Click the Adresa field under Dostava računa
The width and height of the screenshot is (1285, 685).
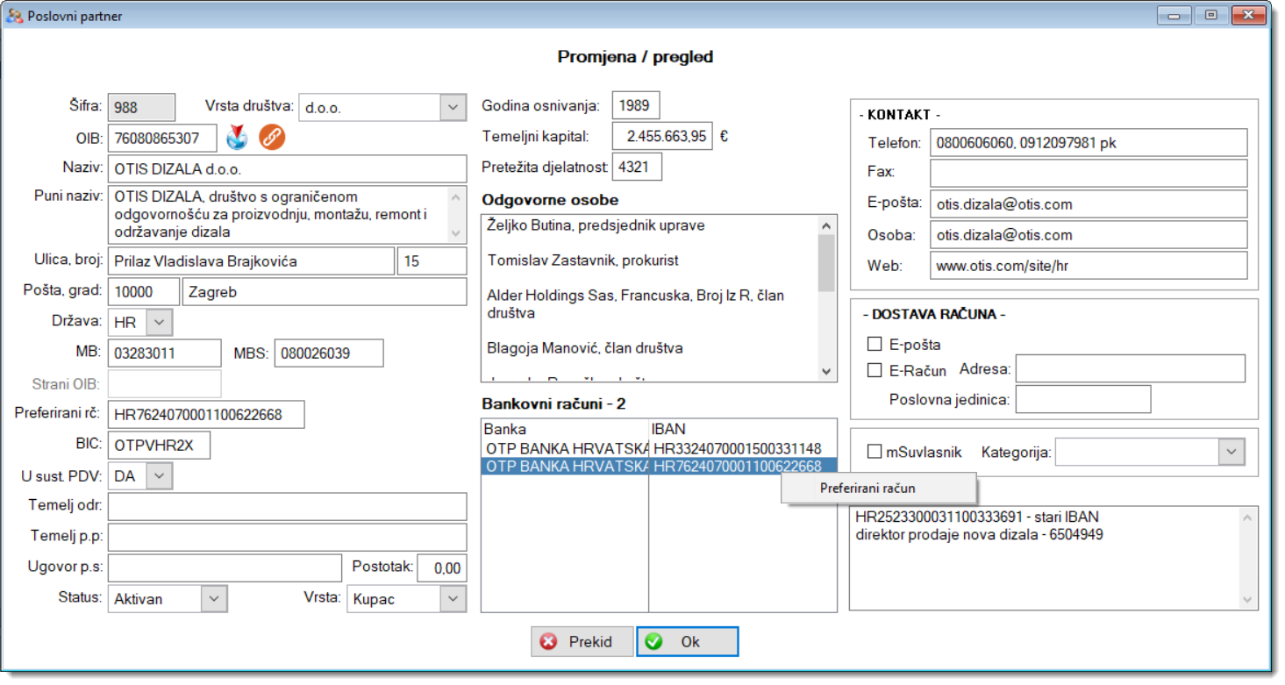(x=1131, y=368)
